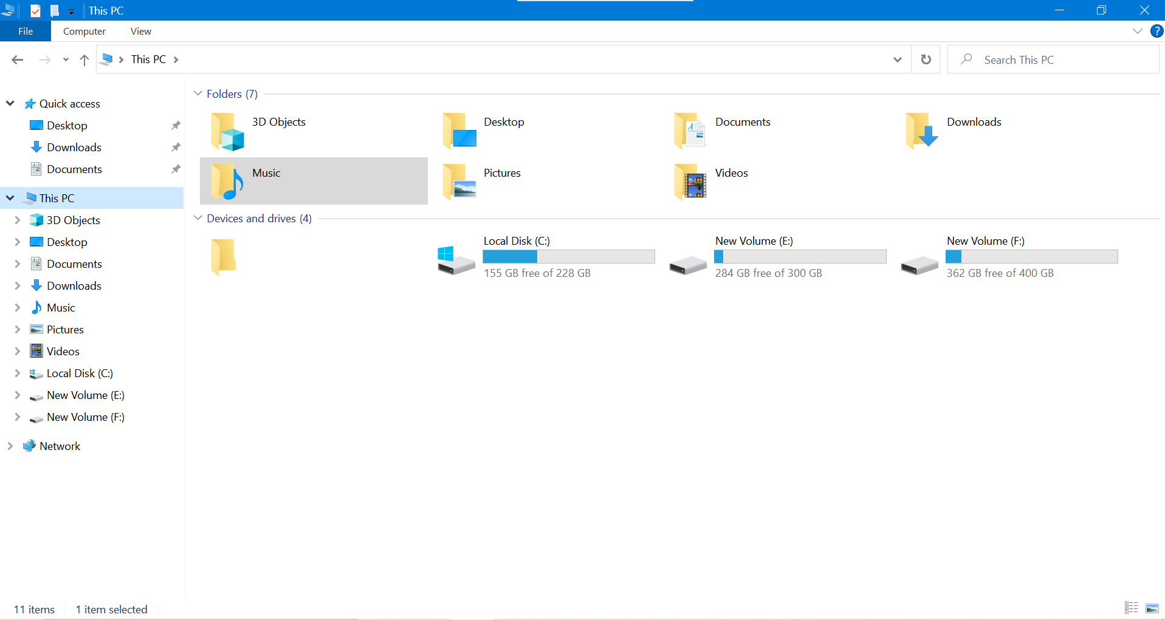Image resolution: width=1165 pixels, height=620 pixels.
Task: Open the address bar previous locations dropdown
Action: point(898,60)
